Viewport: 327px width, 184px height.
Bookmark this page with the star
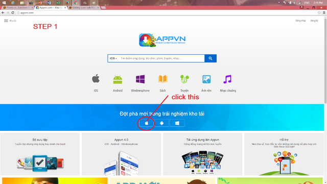[x=319, y=13]
